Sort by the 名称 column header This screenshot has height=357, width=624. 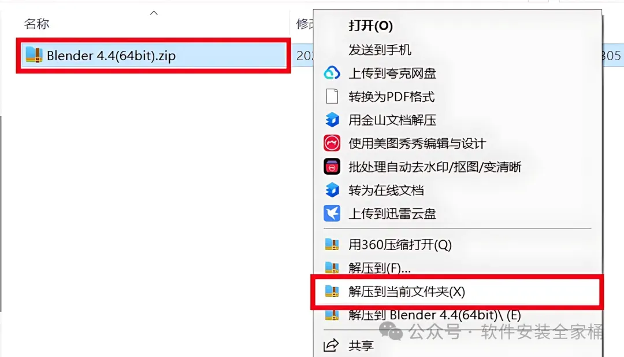pyautogui.click(x=36, y=24)
